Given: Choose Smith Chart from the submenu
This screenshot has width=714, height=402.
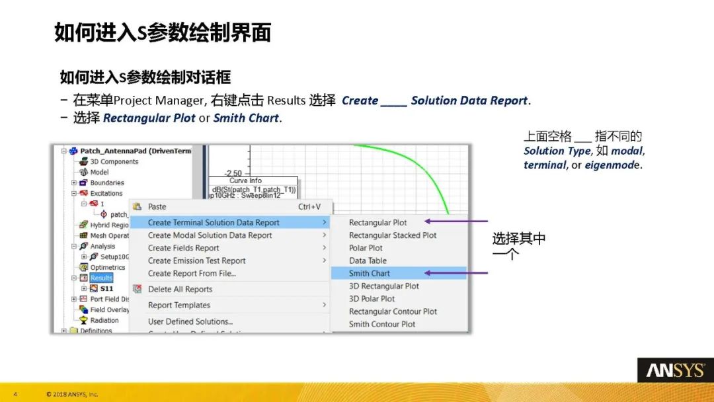Looking at the screenshot, I should point(369,273).
